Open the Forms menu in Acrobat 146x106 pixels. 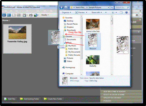click(x=41, y=11)
